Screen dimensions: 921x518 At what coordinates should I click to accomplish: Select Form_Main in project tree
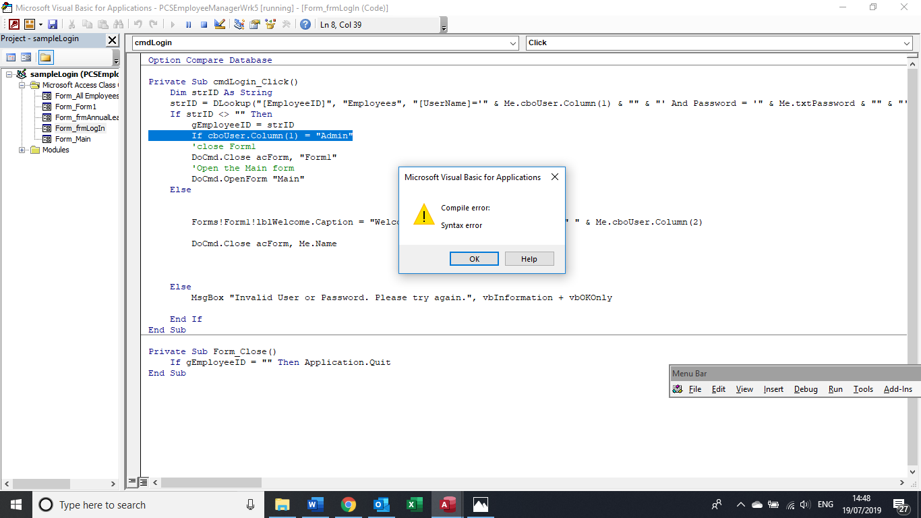point(73,139)
